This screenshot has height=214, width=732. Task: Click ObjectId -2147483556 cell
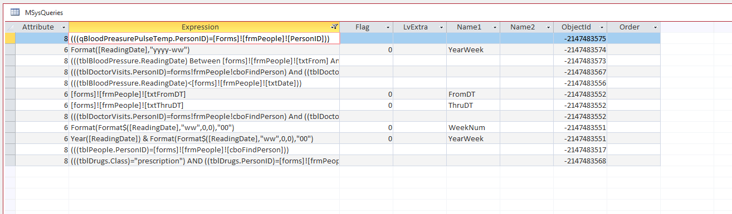pyautogui.click(x=580, y=83)
